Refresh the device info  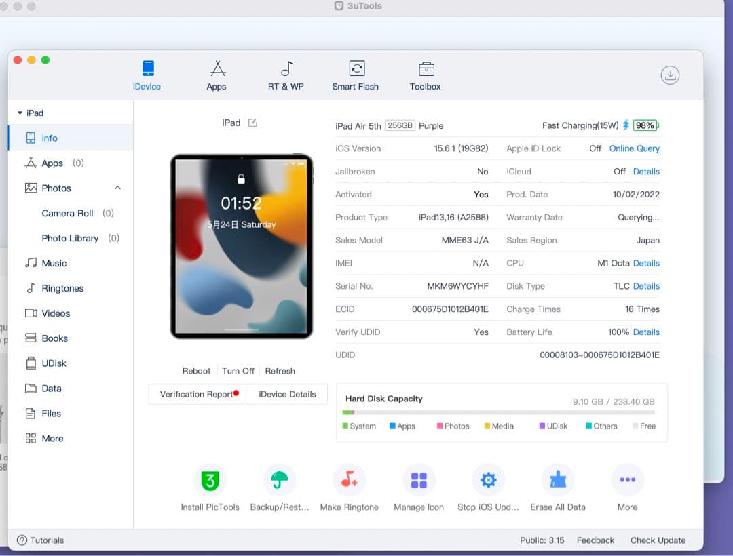[280, 371]
